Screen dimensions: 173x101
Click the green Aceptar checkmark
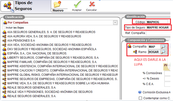click(x=78, y=4)
